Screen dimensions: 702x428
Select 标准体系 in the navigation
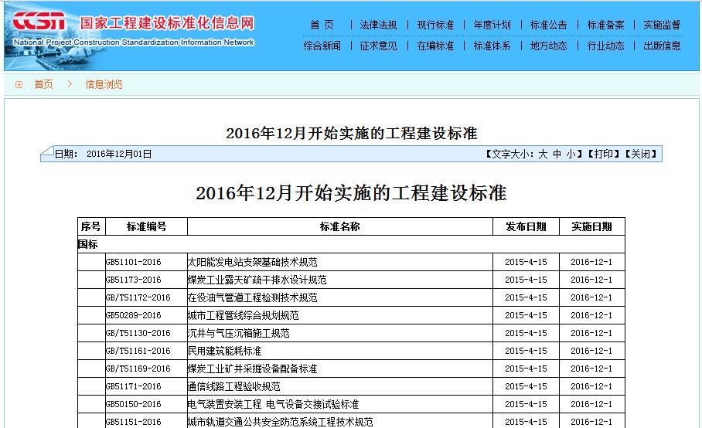492,46
